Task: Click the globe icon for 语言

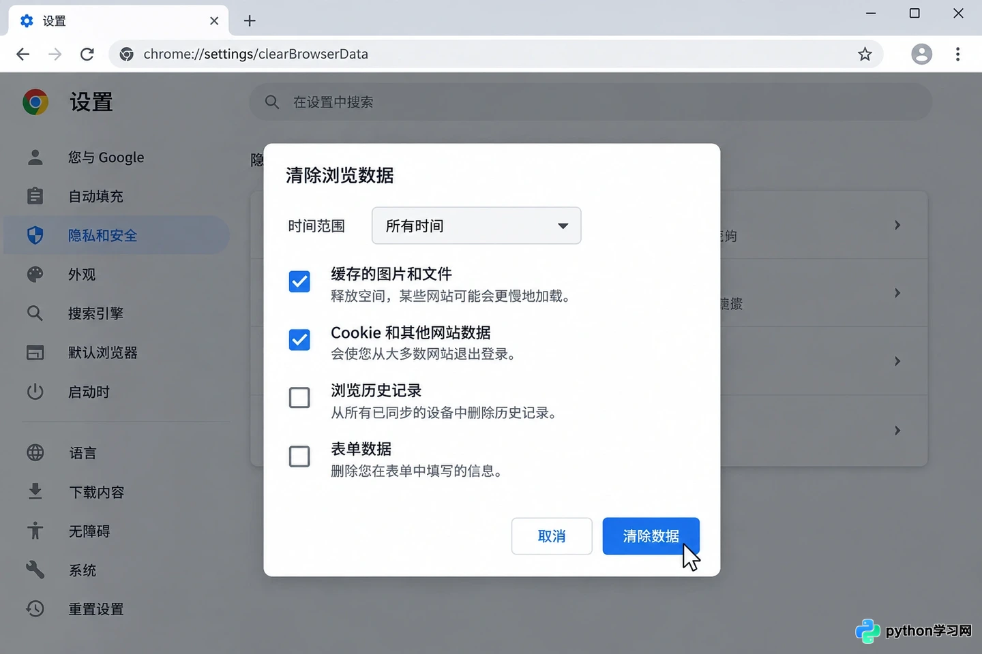Action: 35,453
